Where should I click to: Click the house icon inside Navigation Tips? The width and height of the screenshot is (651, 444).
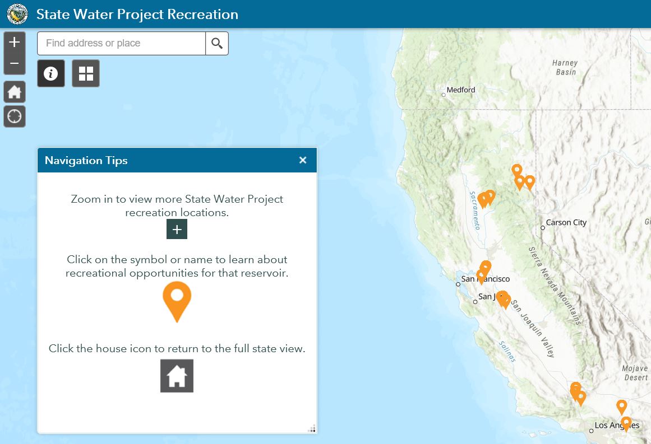[177, 376]
